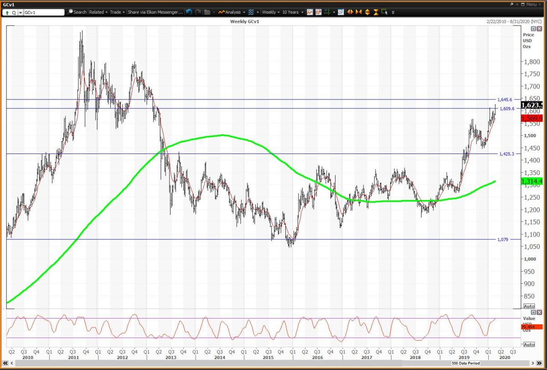
Task: Click the horizontal compress arrows icon
Action: click(359, 12)
